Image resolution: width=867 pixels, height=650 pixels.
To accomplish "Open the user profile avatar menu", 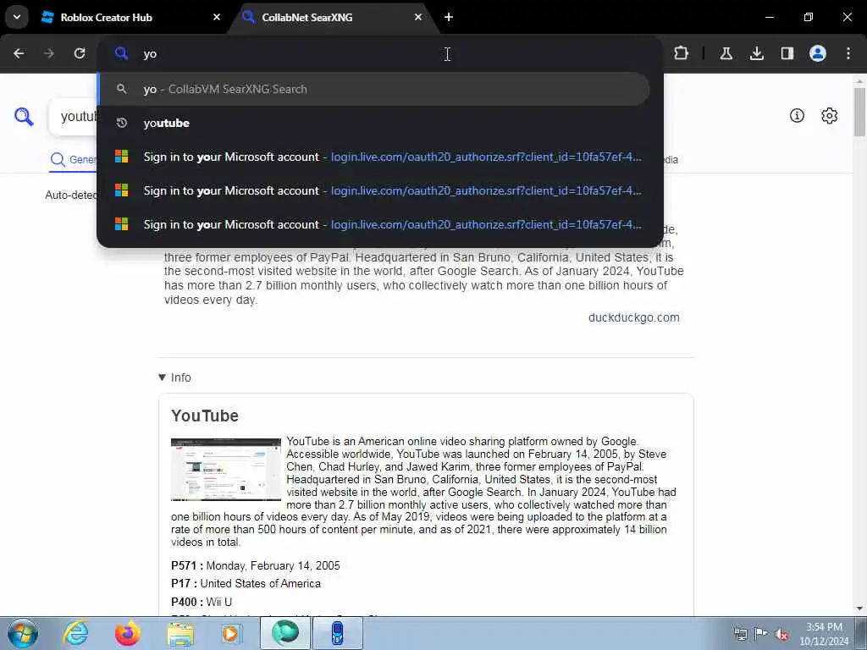I will [x=818, y=53].
